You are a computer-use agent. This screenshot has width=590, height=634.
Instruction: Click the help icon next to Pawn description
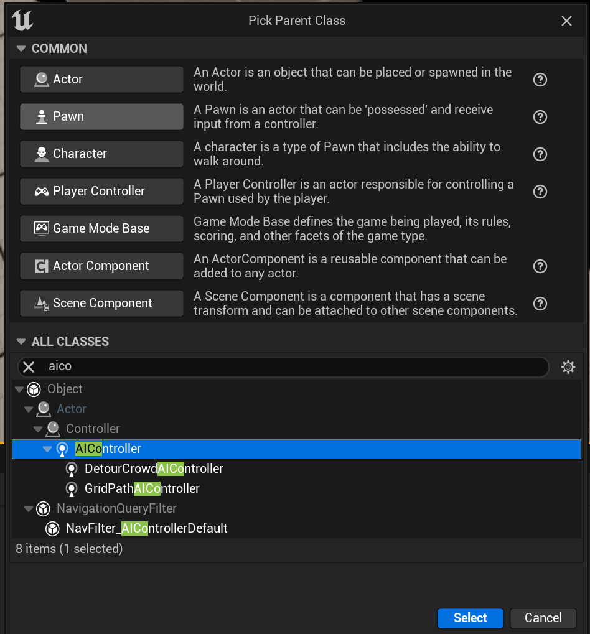coord(540,117)
